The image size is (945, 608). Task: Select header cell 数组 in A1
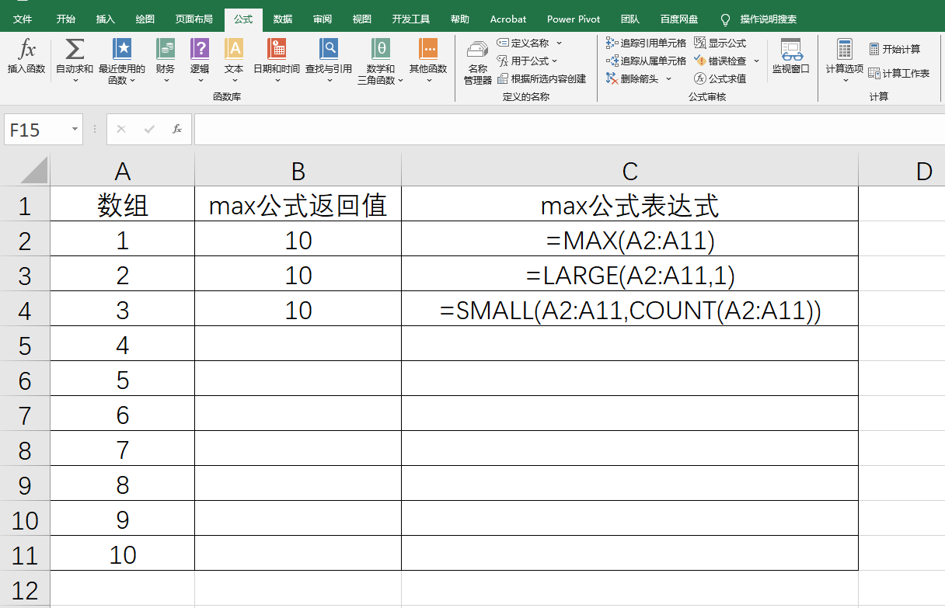pos(122,205)
